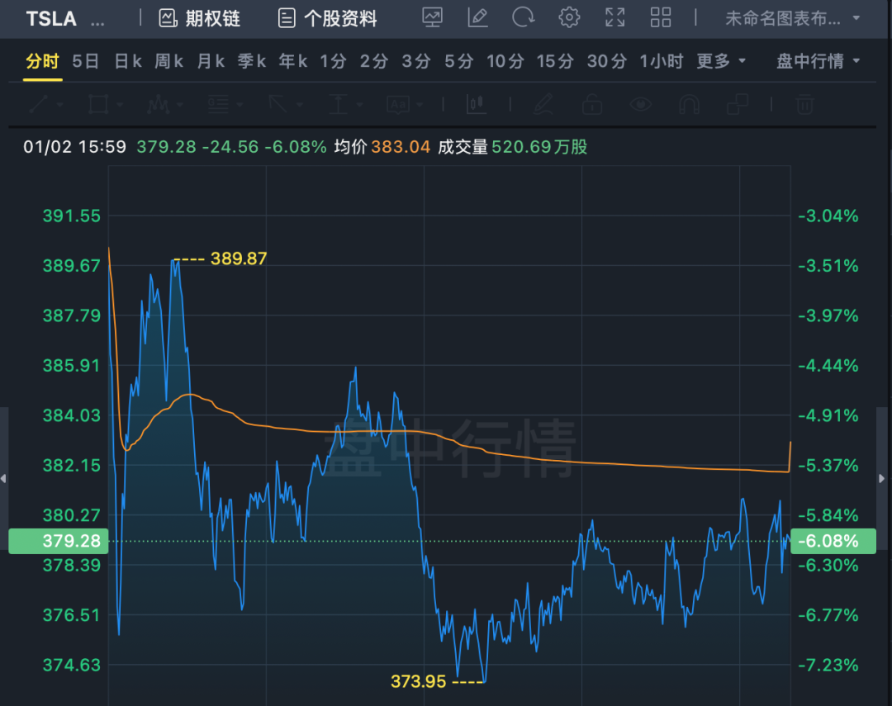The height and width of the screenshot is (706, 892).
Task: Open chart settings gear icon
Action: pyautogui.click(x=569, y=17)
